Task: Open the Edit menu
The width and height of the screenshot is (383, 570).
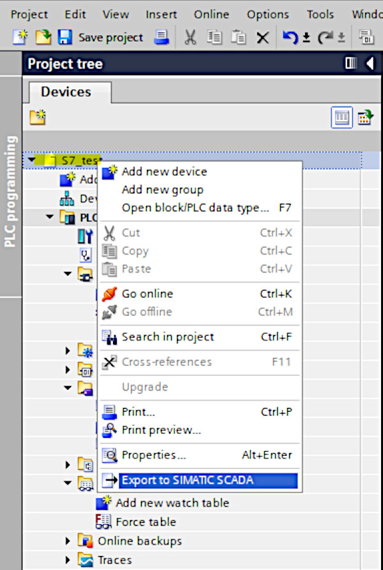Action: click(75, 14)
